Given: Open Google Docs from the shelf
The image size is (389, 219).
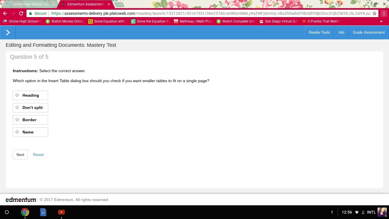Looking at the screenshot, I should coord(43,212).
